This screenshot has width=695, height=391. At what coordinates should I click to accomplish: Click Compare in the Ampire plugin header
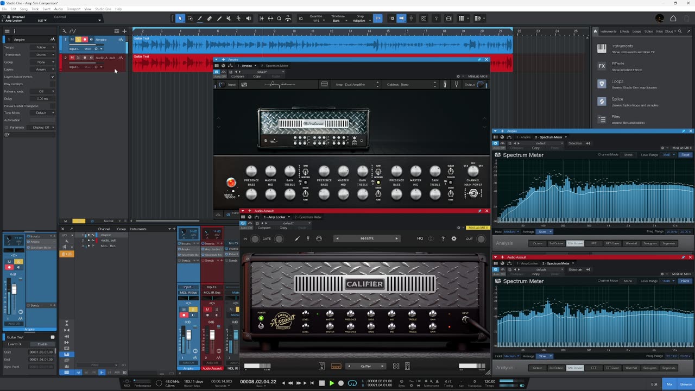point(238,77)
